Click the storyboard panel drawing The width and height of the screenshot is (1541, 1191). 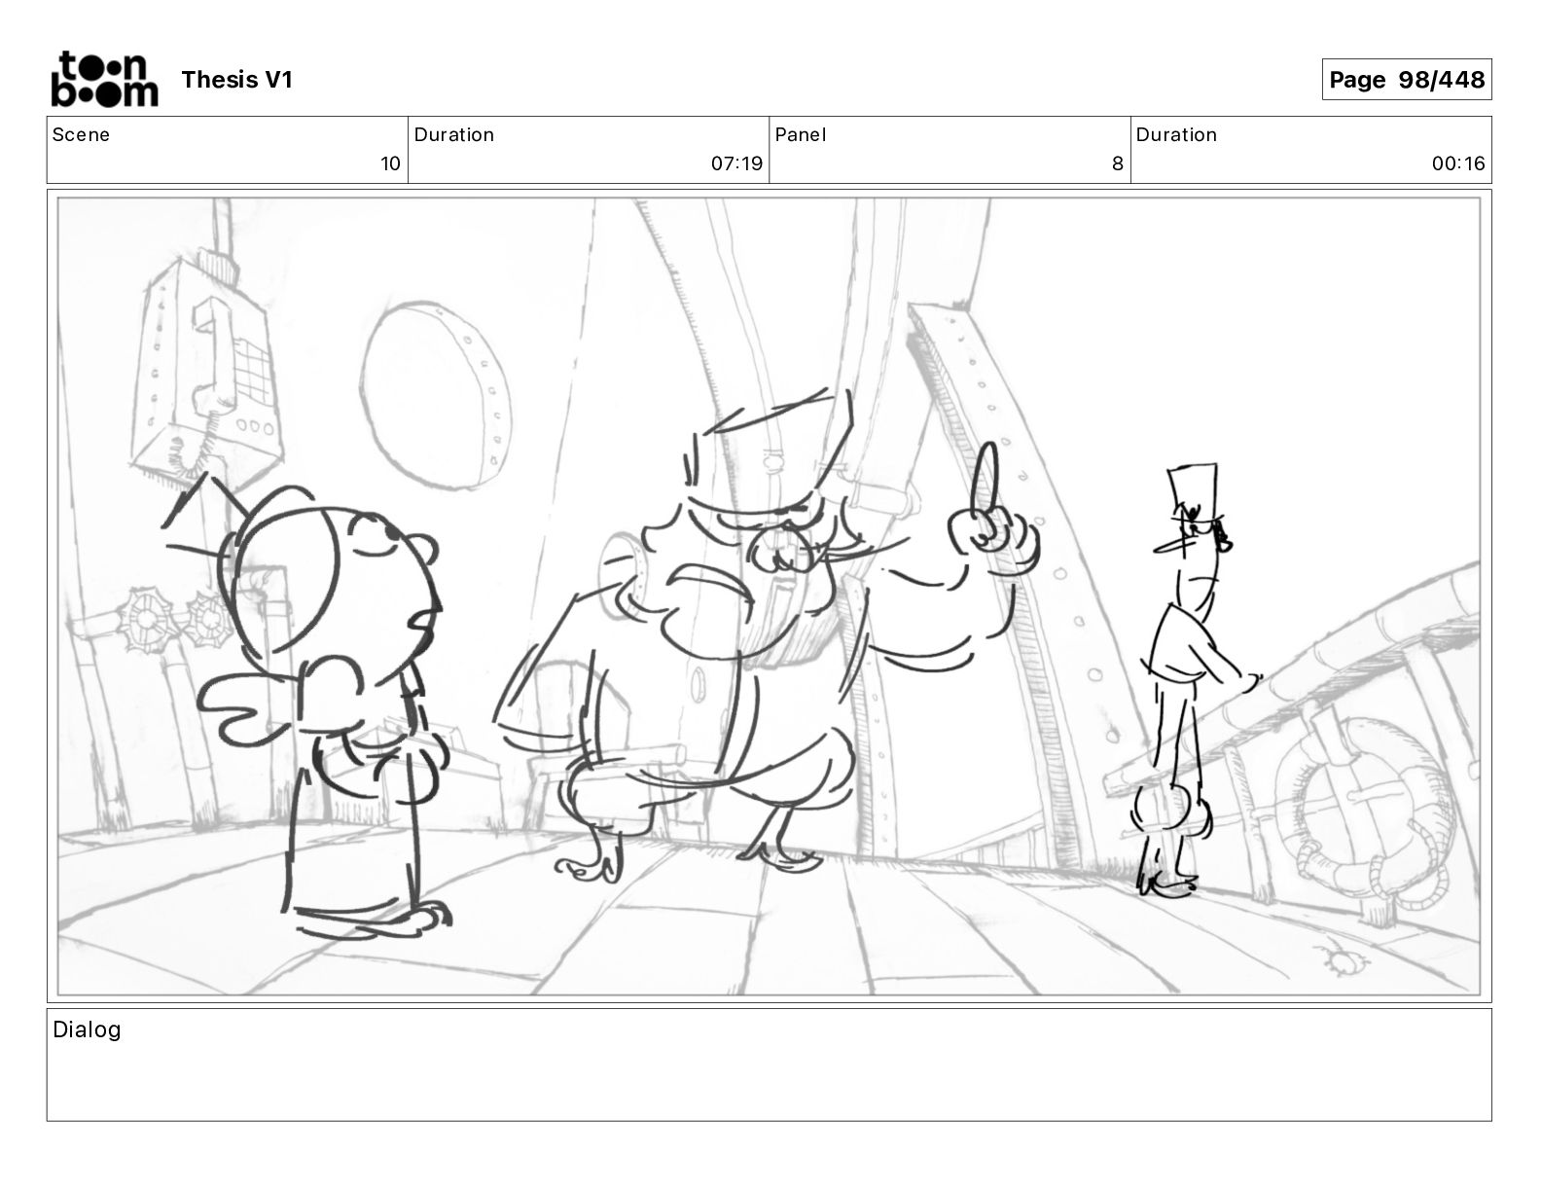[x=769, y=595]
